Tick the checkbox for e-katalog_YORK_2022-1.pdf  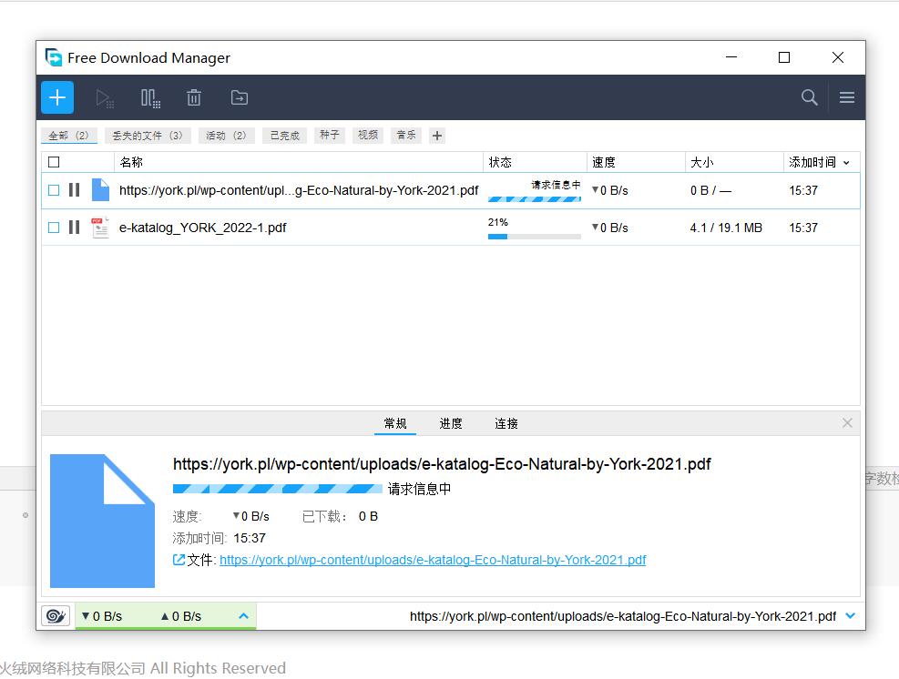coord(54,228)
